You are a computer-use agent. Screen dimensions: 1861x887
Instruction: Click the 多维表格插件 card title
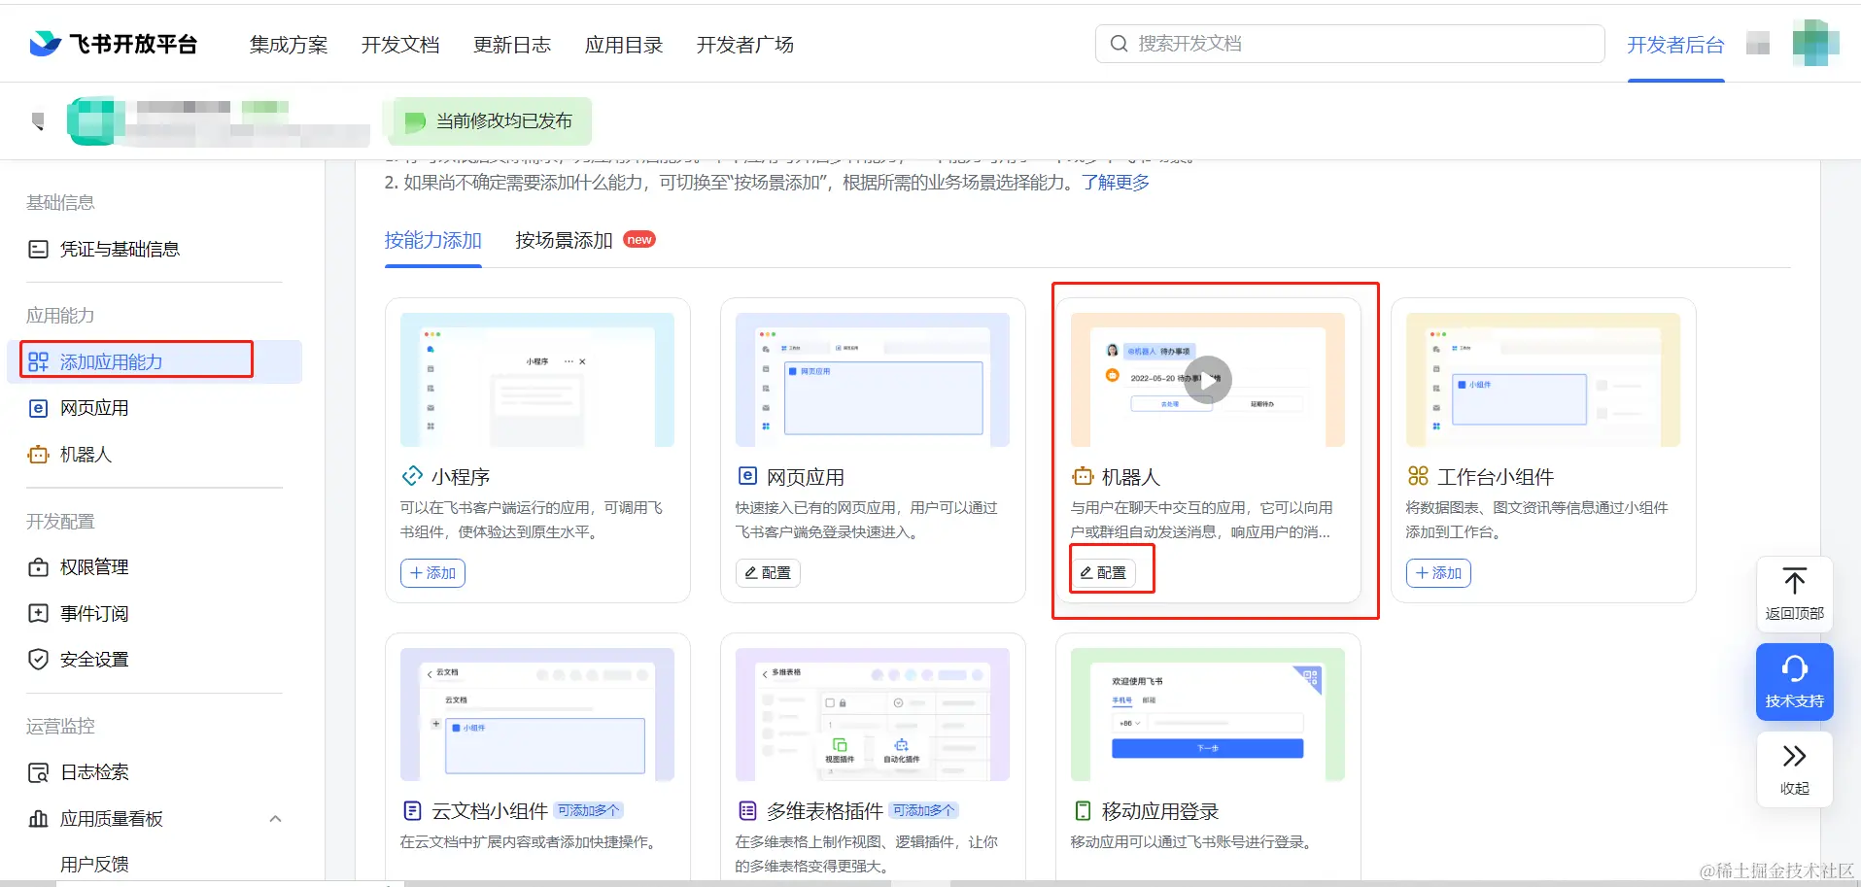(825, 811)
